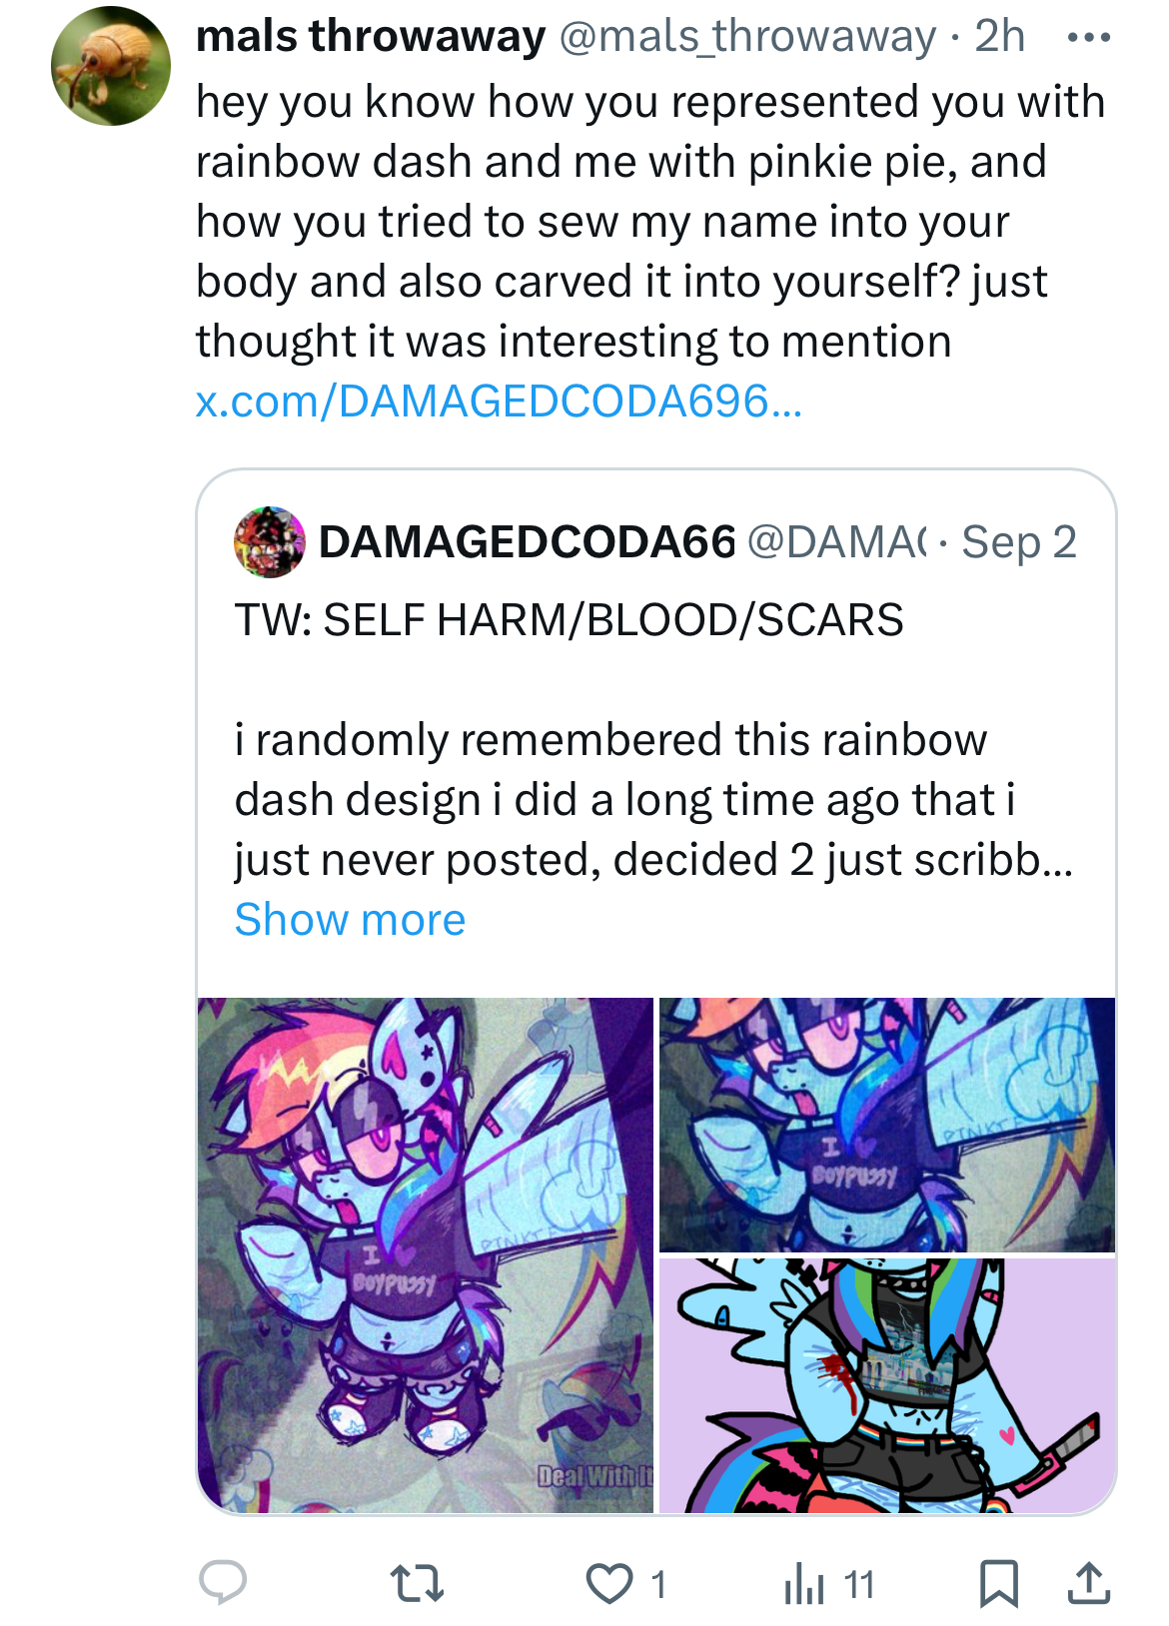Open the DAMAGEDCODA66 display name
The width and height of the screenshot is (1169, 1626).
click(527, 542)
